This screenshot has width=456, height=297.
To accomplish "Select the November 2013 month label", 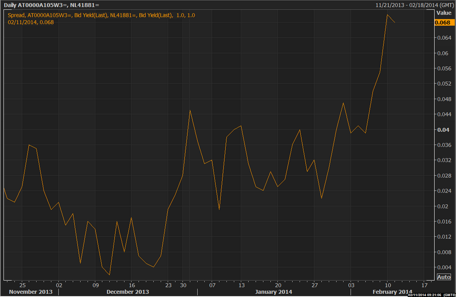I will [31, 292].
